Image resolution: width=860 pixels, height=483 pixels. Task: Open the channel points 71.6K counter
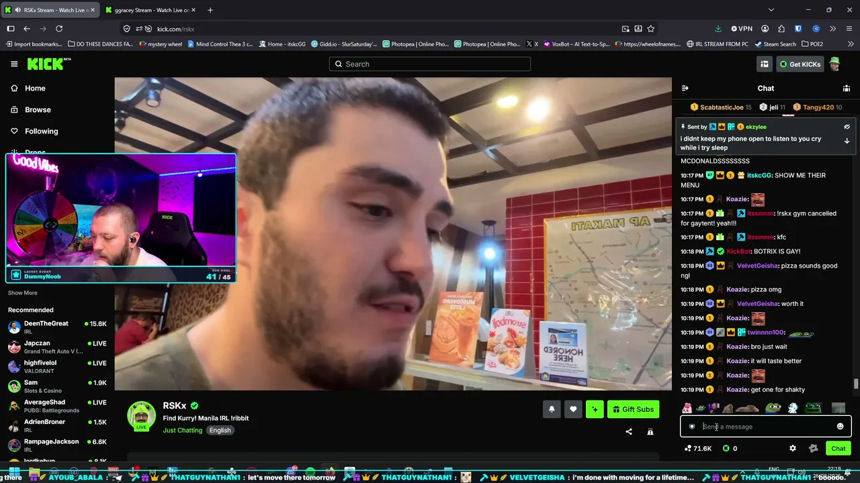(x=697, y=448)
